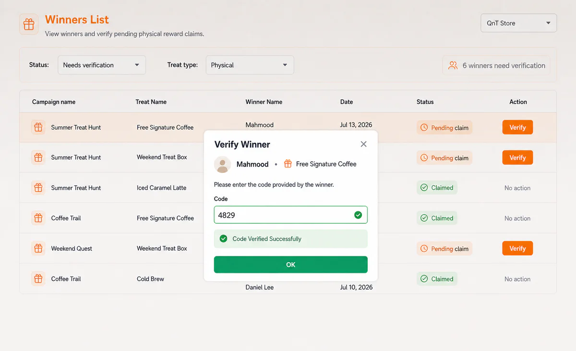Click Pending claim status in Summer Weekend Treat Box row
The width and height of the screenshot is (576, 351).
click(444, 158)
